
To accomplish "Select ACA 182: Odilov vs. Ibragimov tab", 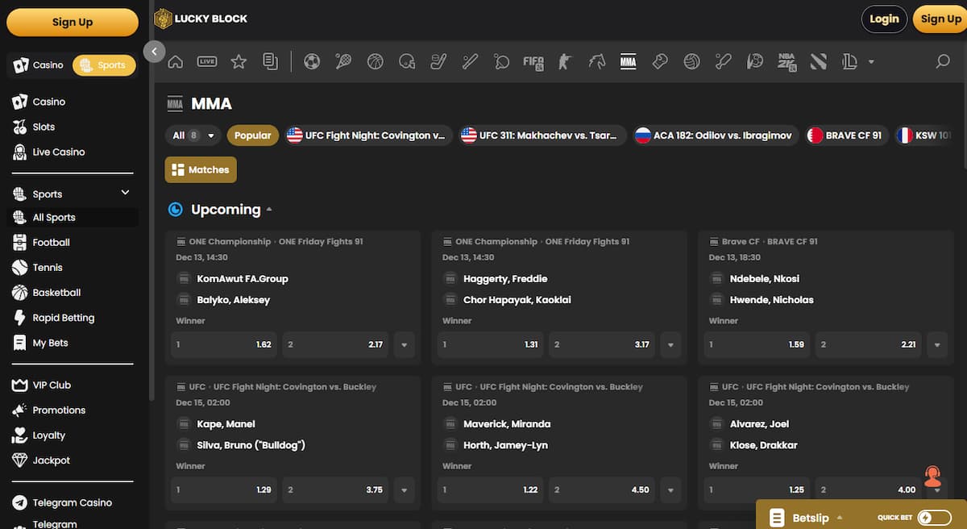I will tap(715, 135).
